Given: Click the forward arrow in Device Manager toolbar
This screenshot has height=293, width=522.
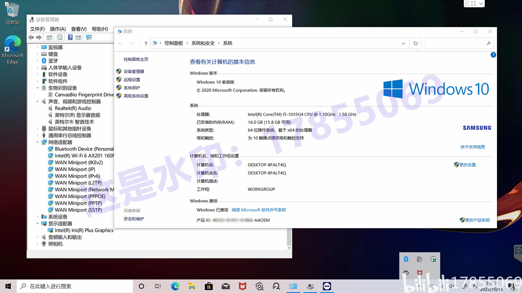Looking at the screenshot, I should point(39,38).
